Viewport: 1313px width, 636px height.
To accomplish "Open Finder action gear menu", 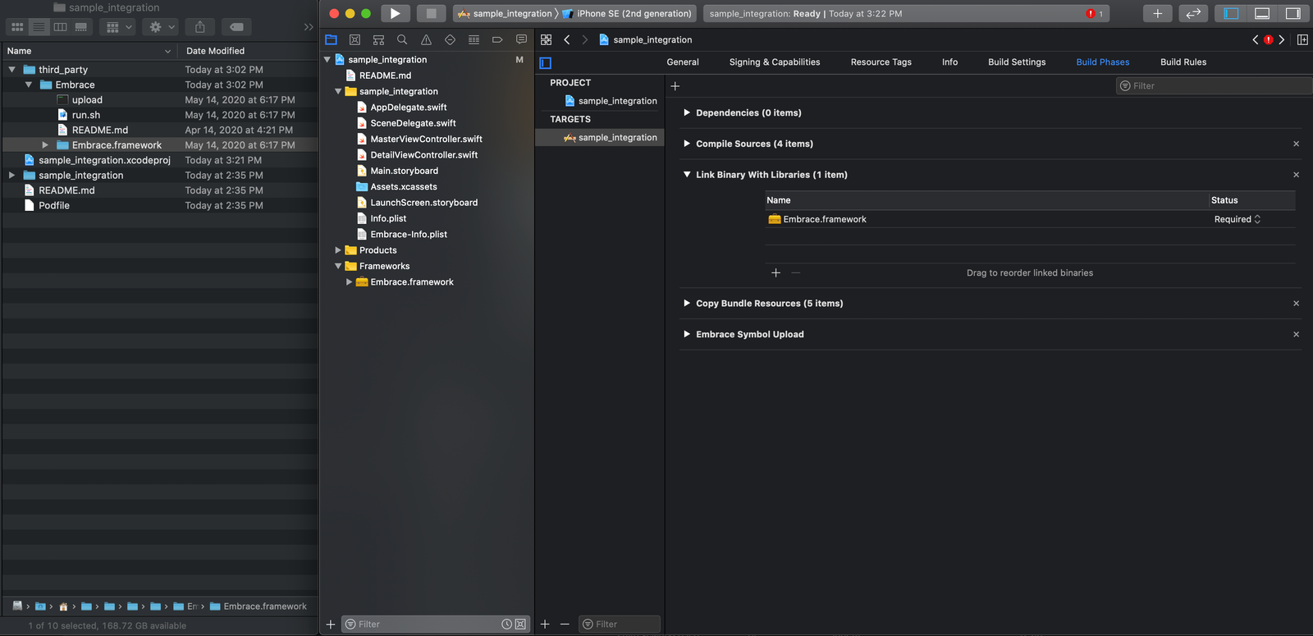I will (x=158, y=27).
